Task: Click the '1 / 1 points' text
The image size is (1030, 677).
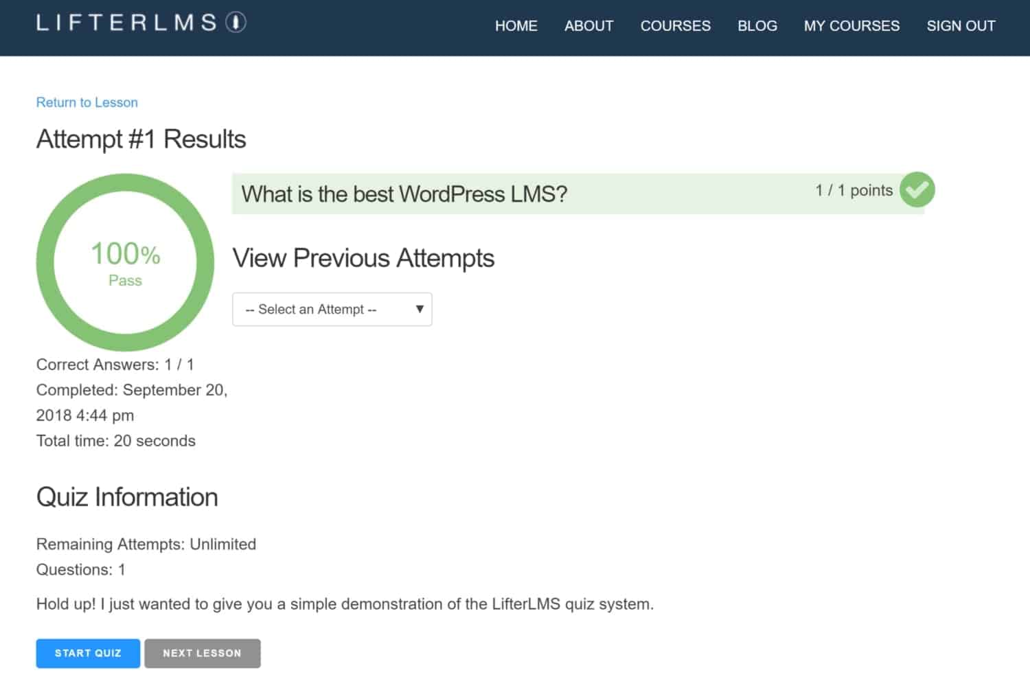Action: [x=854, y=190]
